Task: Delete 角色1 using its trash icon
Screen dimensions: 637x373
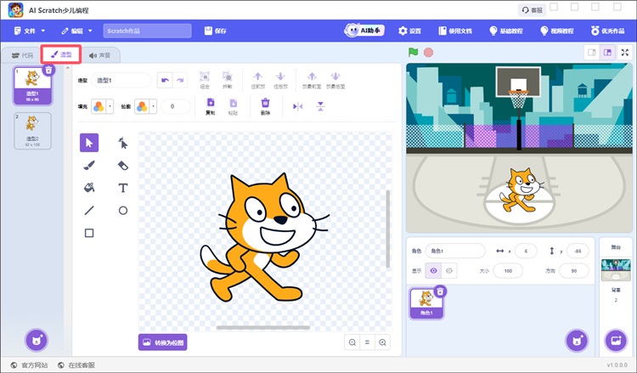Action: point(440,291)
